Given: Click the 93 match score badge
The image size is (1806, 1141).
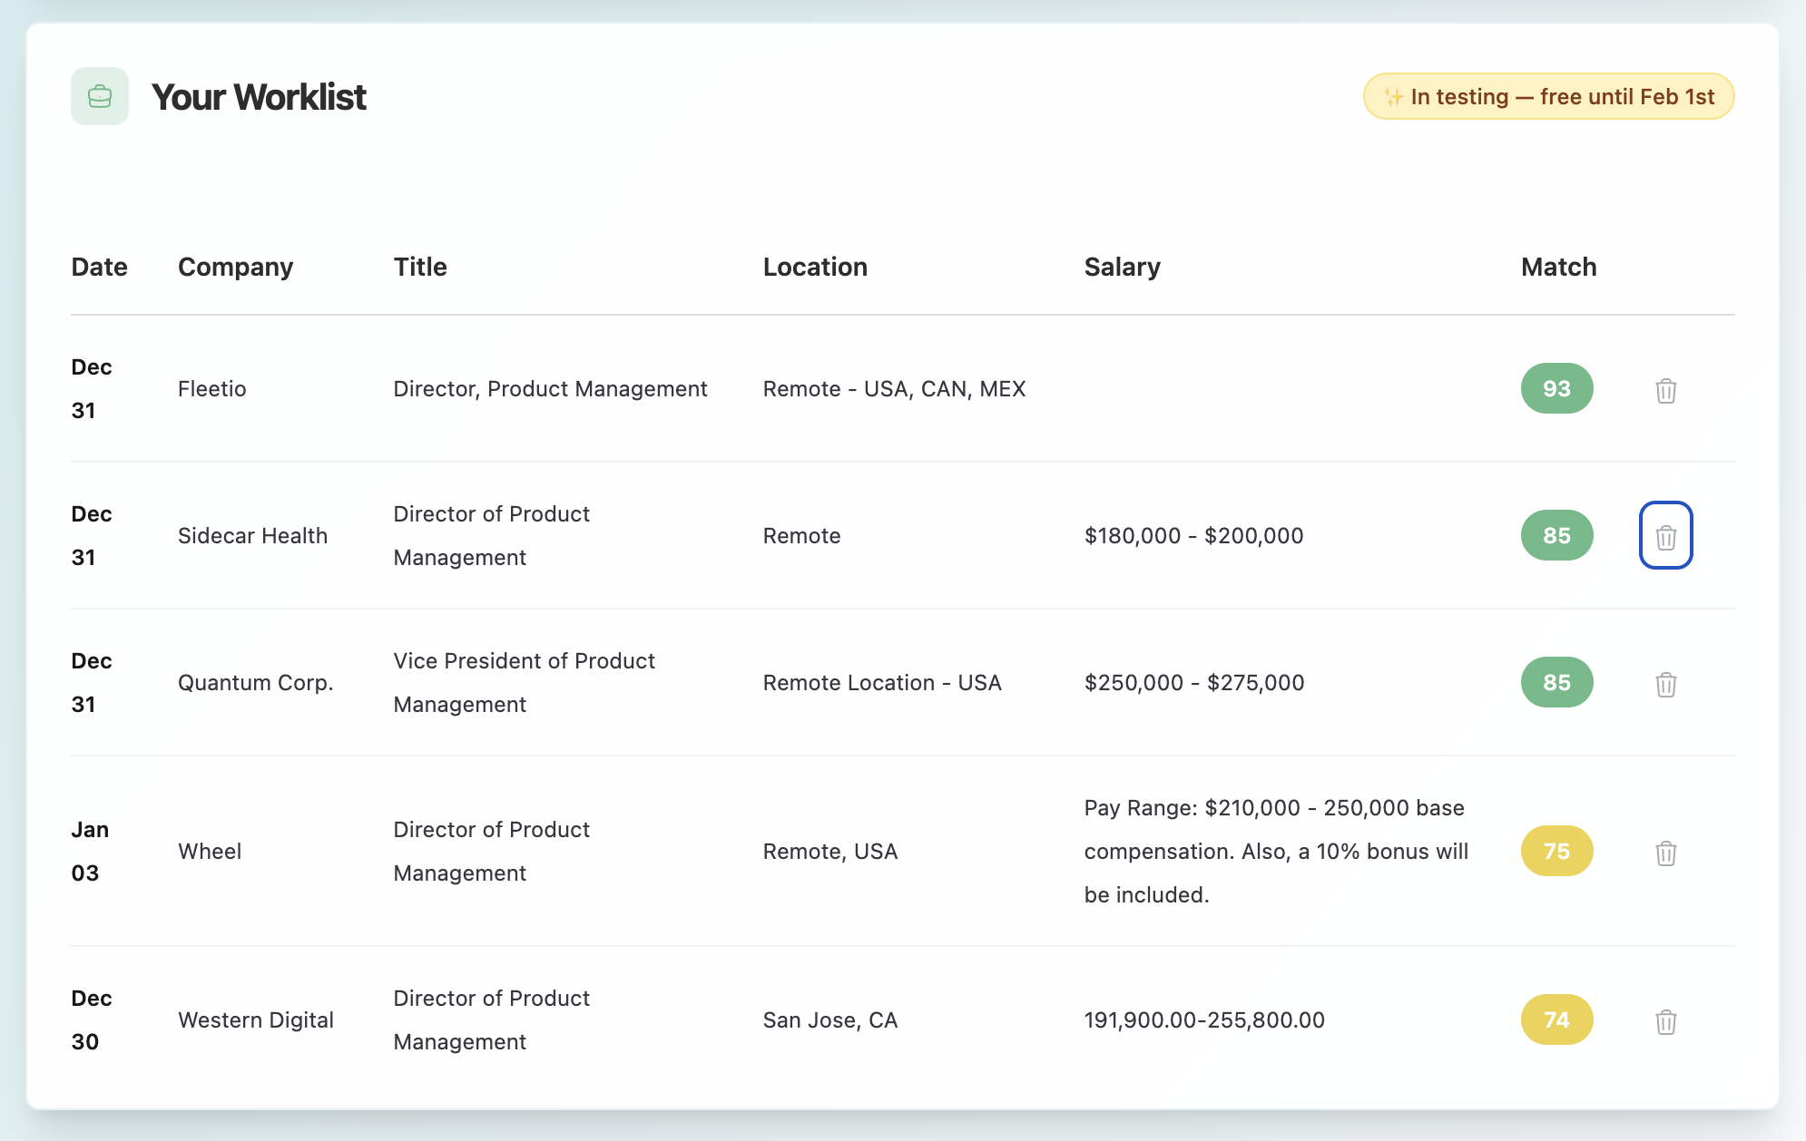Looking at the screenshot, I should (x=1556, y=388).
